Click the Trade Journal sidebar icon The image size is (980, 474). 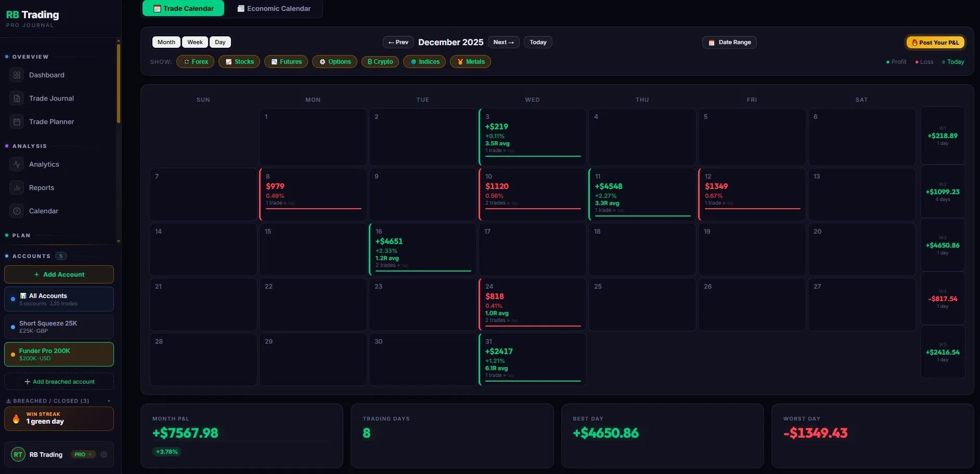point(17,99)
